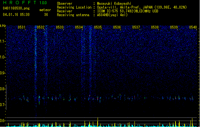Click the observer name Masayuki Kobayashi
Image resolution: width=200 pixels, height=127 pixels.
pos(114,3)
